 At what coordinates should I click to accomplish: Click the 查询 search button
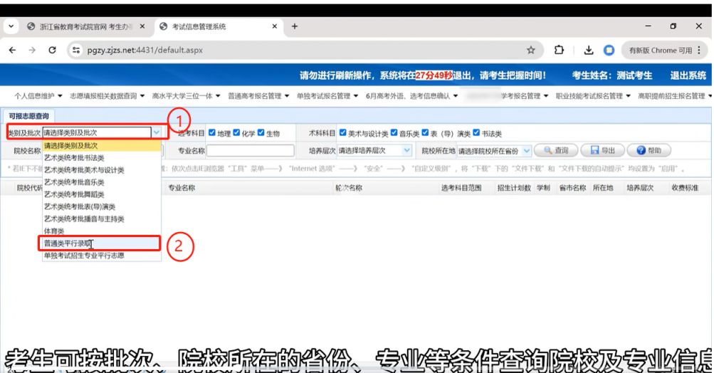point(557,151)
